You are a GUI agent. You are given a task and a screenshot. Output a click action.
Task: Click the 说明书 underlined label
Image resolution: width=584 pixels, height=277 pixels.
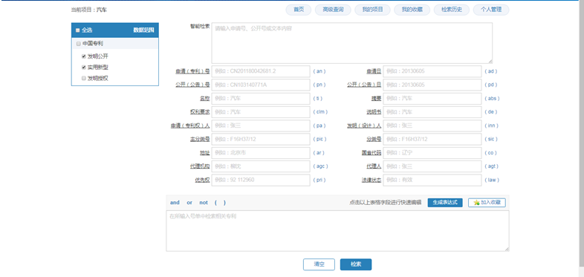[x=374, y=112]
